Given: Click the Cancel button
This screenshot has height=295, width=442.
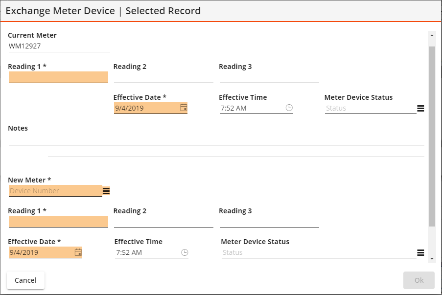Looking at the screenshot, I should point(25,280).
